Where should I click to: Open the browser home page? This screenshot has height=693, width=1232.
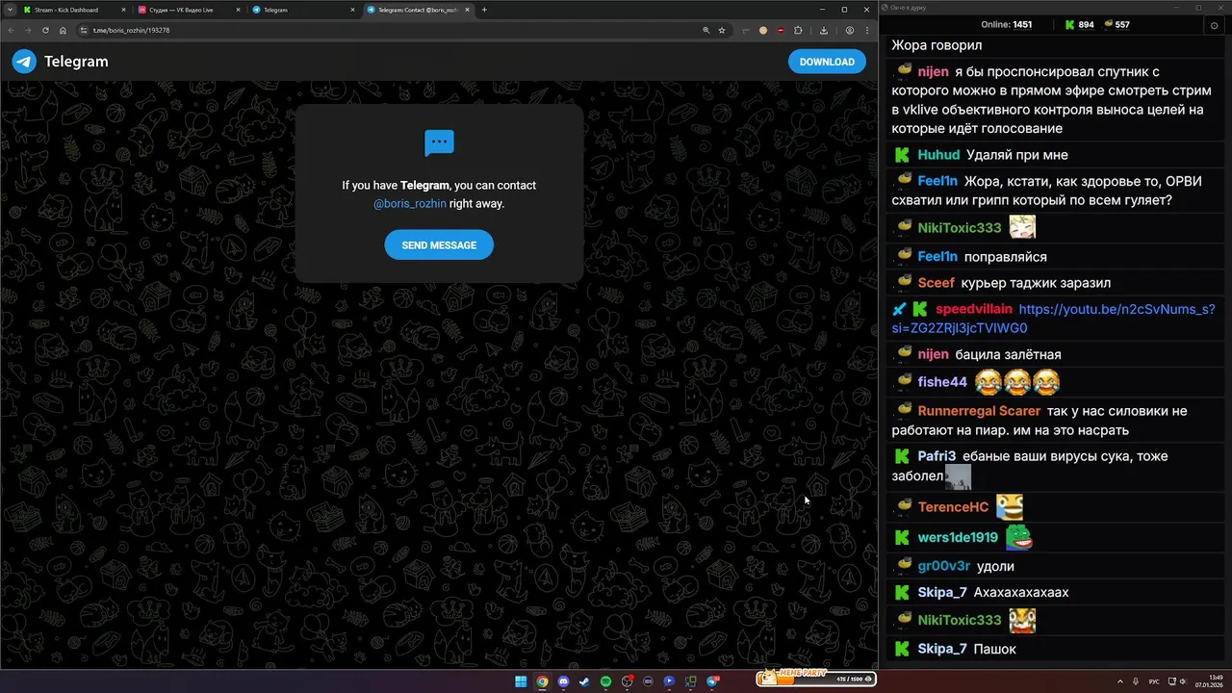[x=63, y=30]
